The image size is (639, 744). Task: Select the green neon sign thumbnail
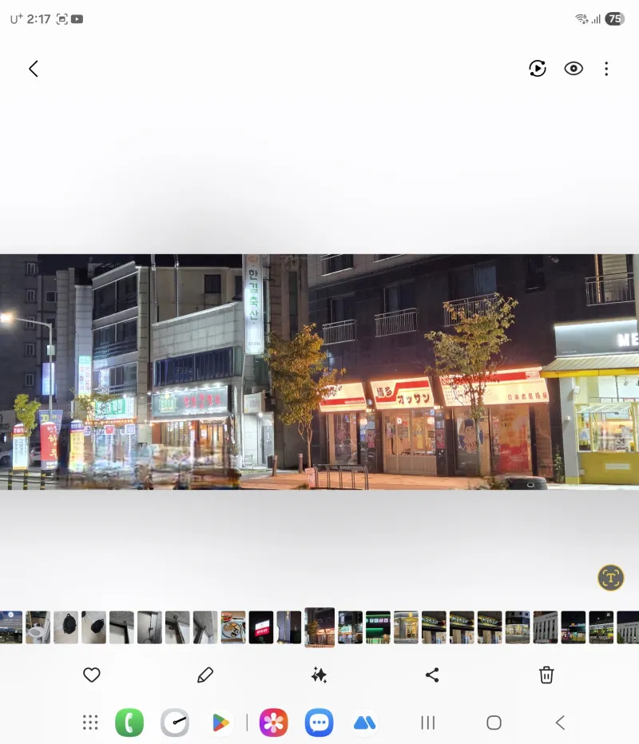click(378, 627)
